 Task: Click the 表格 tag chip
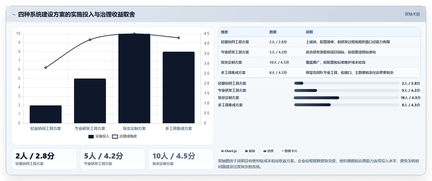point(250,151)
